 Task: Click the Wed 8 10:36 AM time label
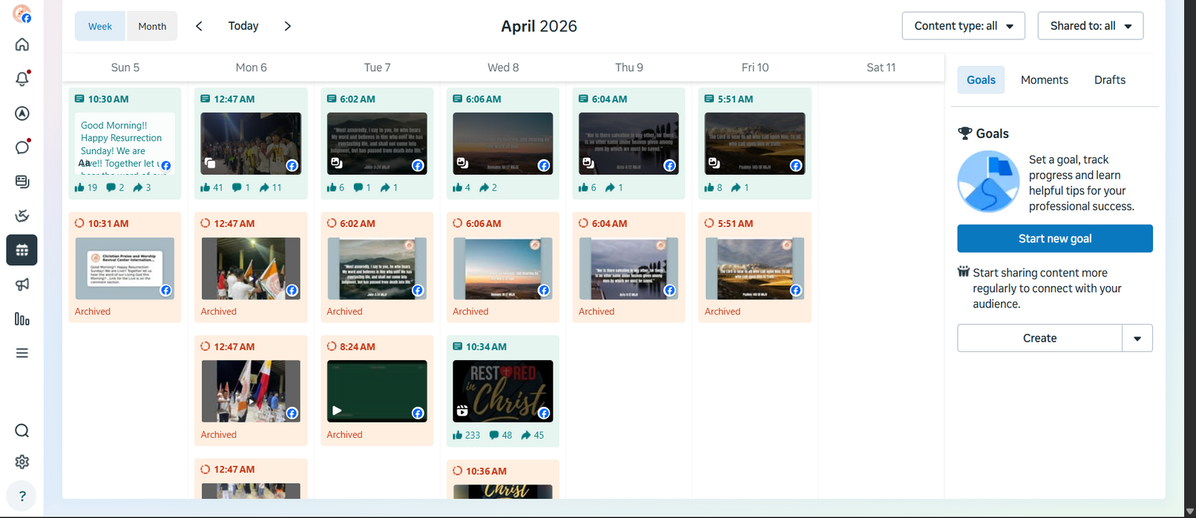tap(486, 471)
